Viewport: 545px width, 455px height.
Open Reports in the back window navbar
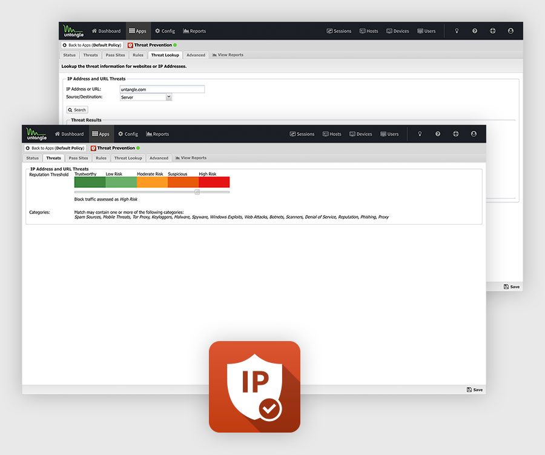point(194,31)
